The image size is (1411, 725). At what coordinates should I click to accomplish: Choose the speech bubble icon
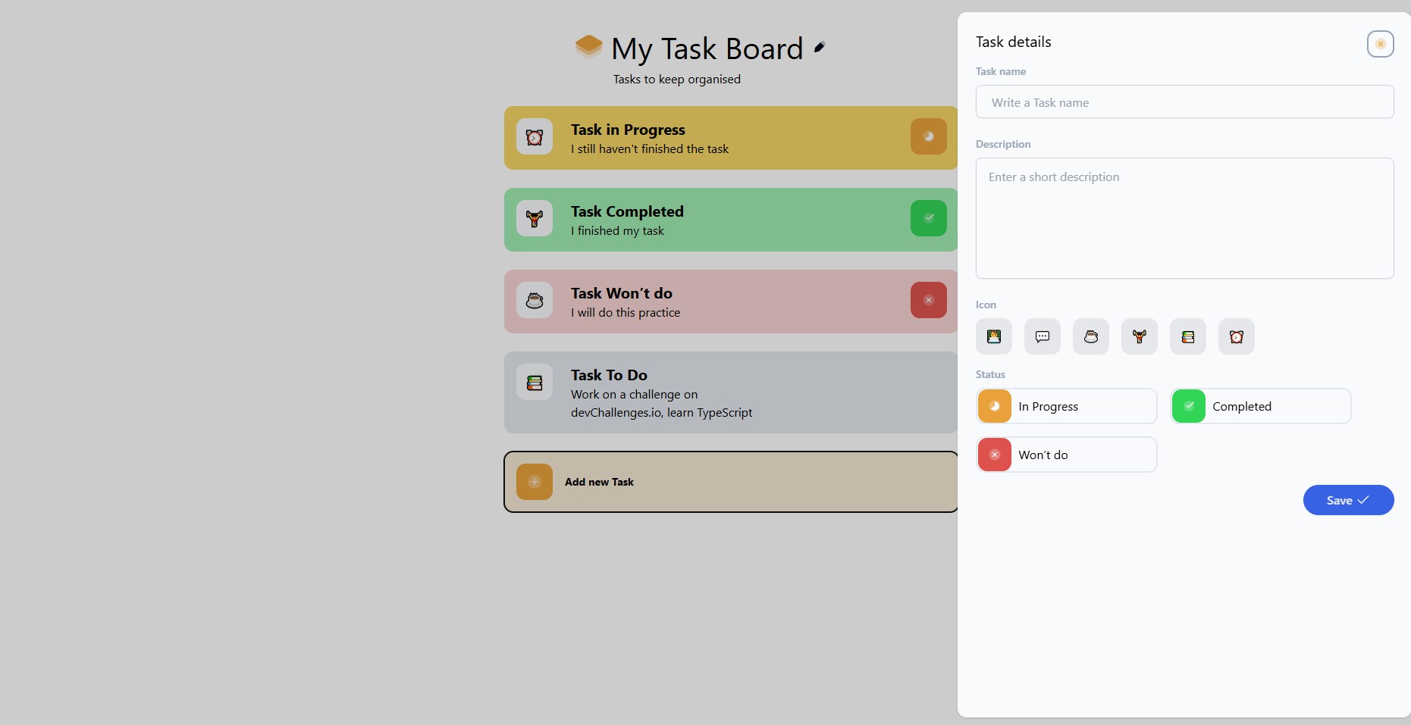pyautogui.click(x=1043, y=336)
